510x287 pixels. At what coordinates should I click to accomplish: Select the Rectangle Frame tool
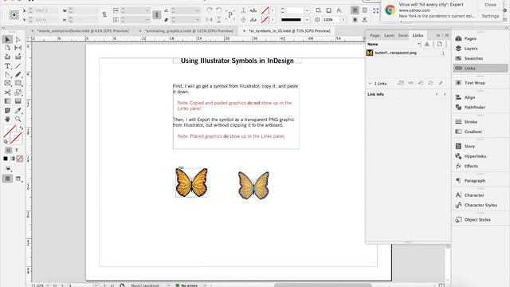tap(7, 84)
